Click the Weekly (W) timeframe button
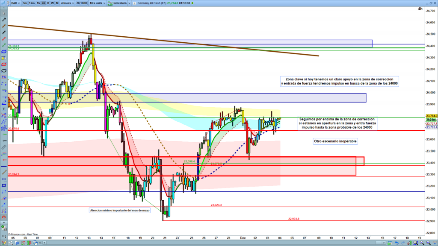Image resolution: width=438 pixels, height=246 pixels. (x=52, y=3)
